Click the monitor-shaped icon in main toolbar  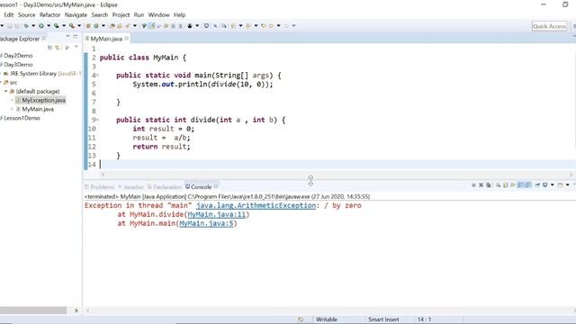tap(206, 26)
